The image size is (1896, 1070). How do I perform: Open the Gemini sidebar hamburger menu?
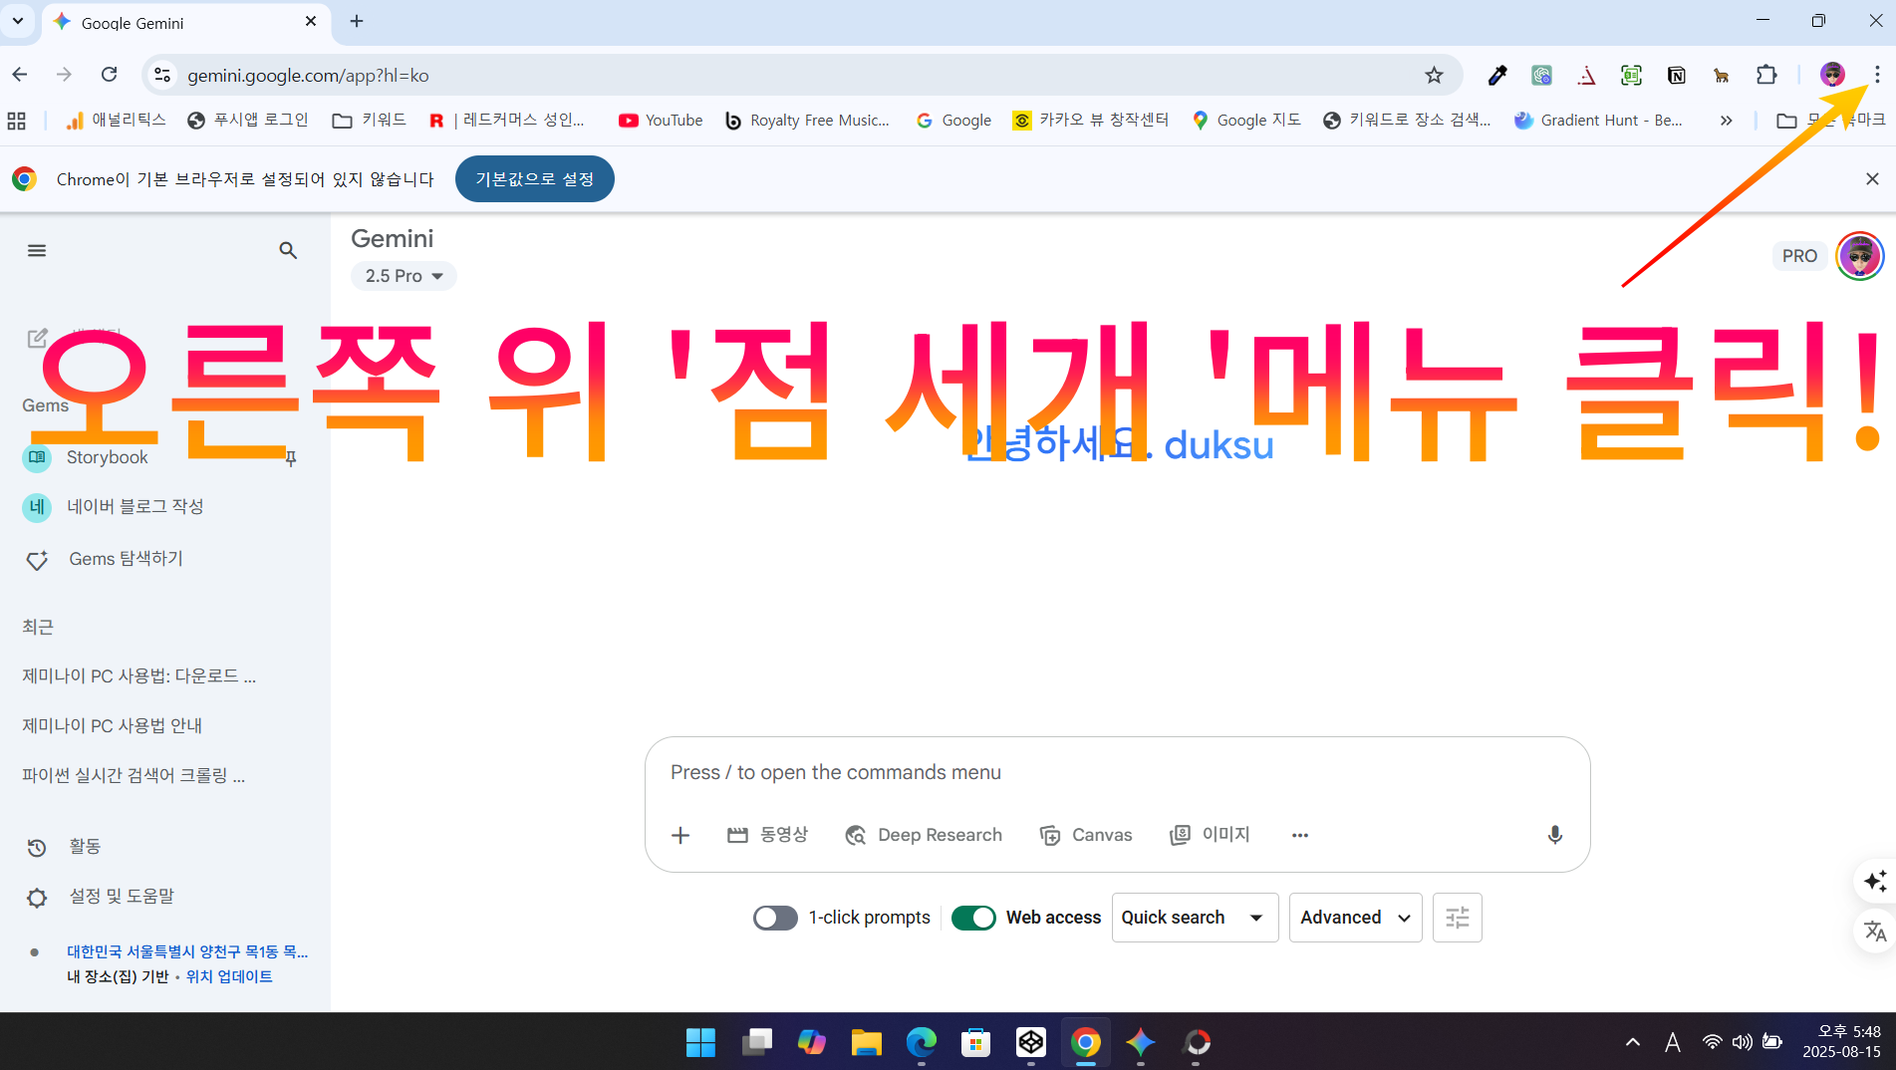(x=37, y=250)
